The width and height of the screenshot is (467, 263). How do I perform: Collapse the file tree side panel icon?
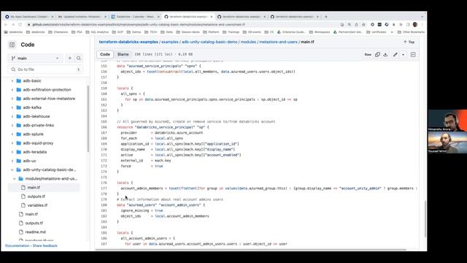pos(12,45)
